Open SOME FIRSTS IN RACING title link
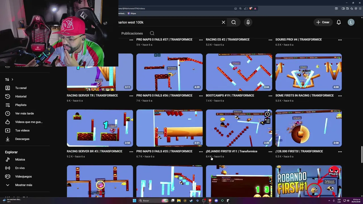 pos(304,95)
